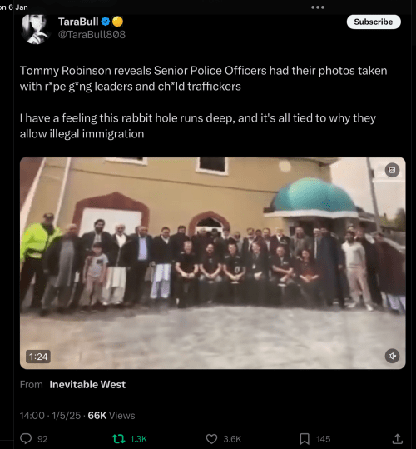Open TaraBull's profile avatar
416x449 pixels.
(36, 28)
